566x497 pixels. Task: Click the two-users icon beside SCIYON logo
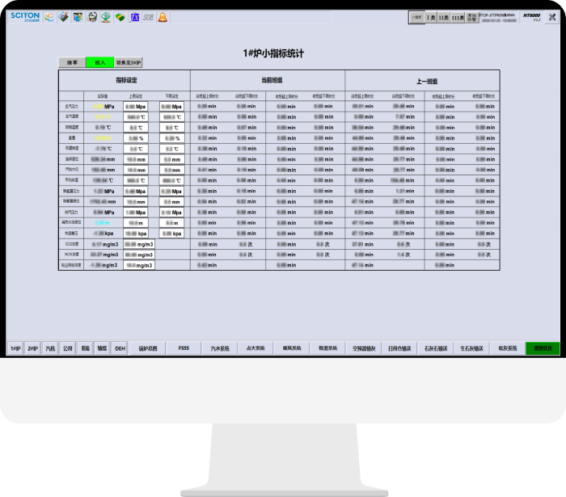(x=49, y=17)
